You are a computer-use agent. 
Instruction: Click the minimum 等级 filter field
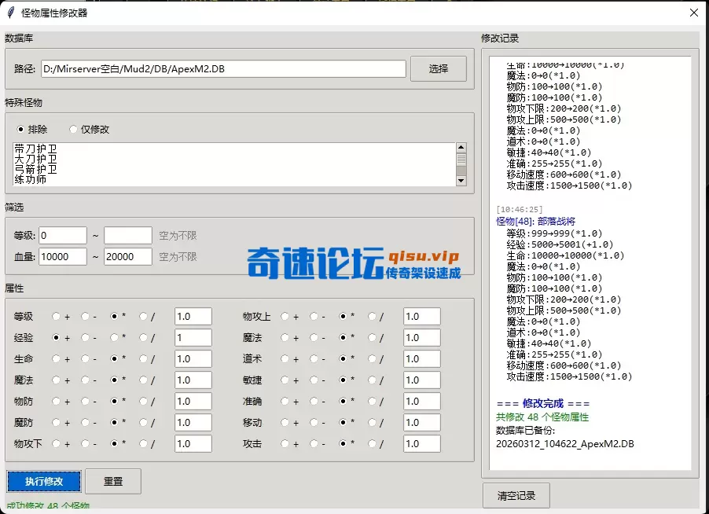pyautogui.click(x=63, y=235)
